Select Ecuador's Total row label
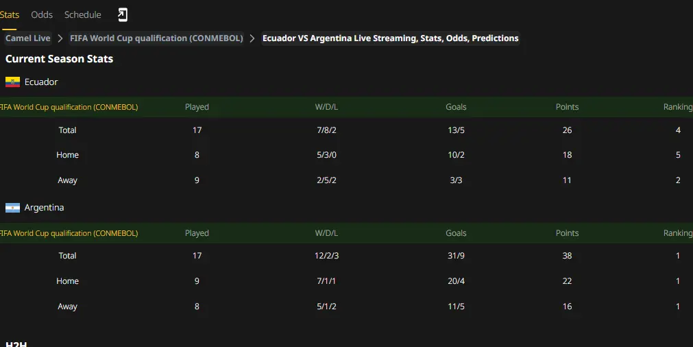 pos(67,130)
